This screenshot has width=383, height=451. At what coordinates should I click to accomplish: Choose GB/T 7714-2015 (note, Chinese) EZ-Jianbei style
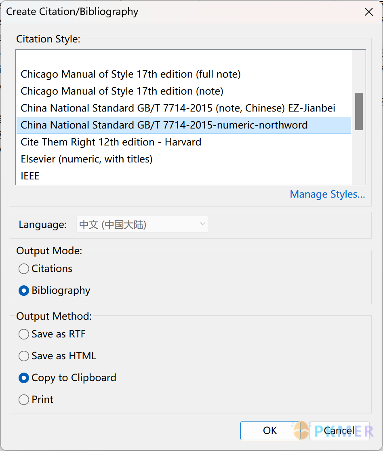point(184,108)
